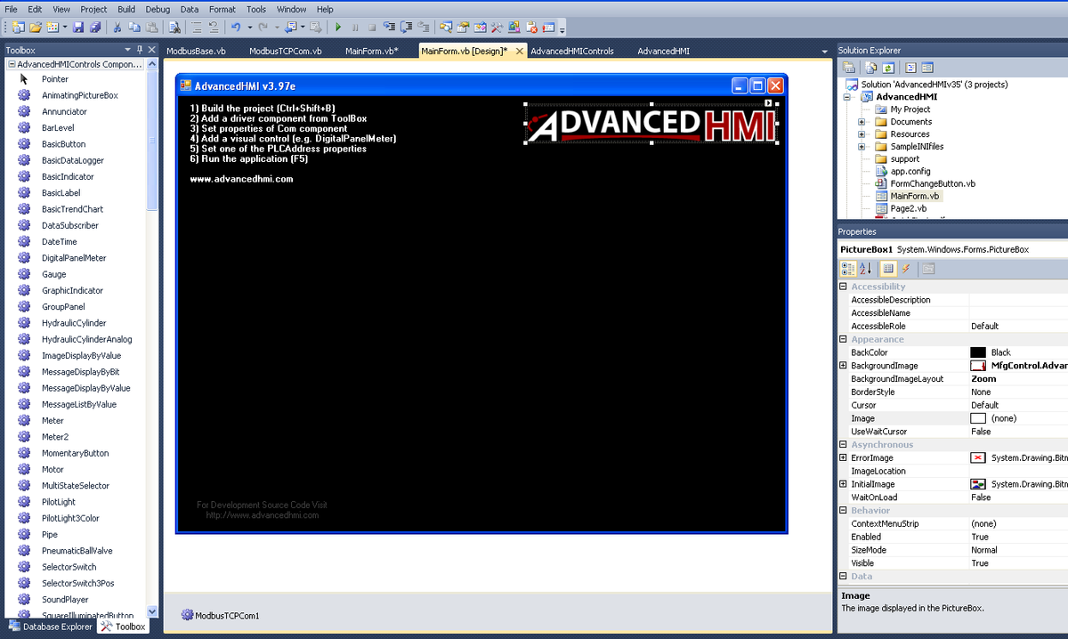Show events using the lightning bolt icon
The height and width of the screenshot is (639, 1068).
[906, 269]
